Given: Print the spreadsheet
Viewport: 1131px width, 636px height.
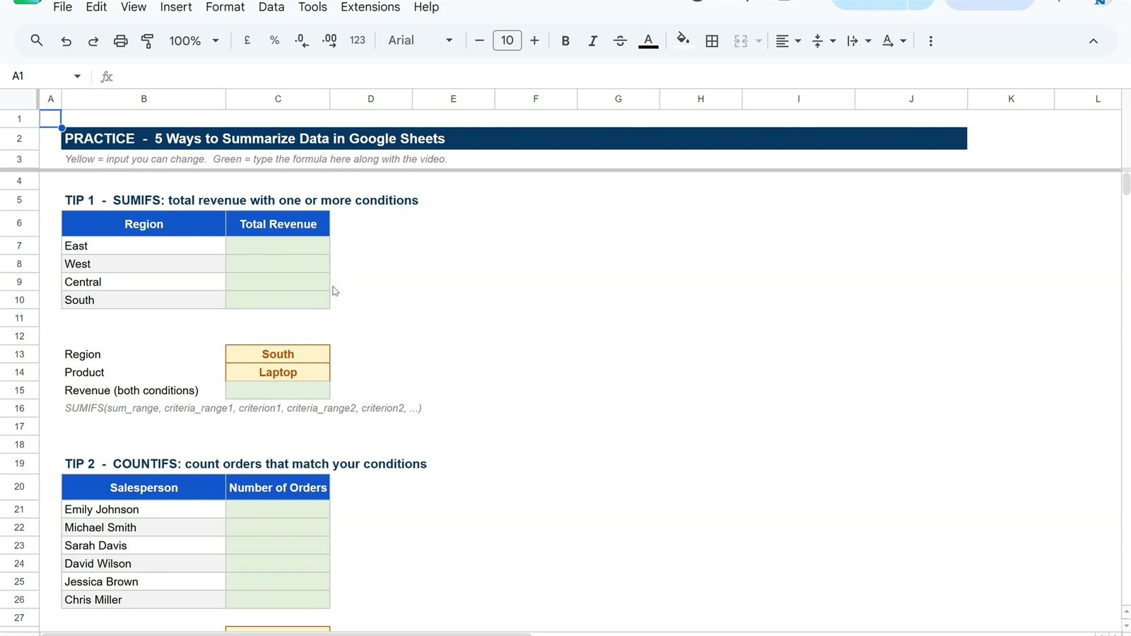Looking at the screenshot, I should pyautogui.click(x=121, y=41).
